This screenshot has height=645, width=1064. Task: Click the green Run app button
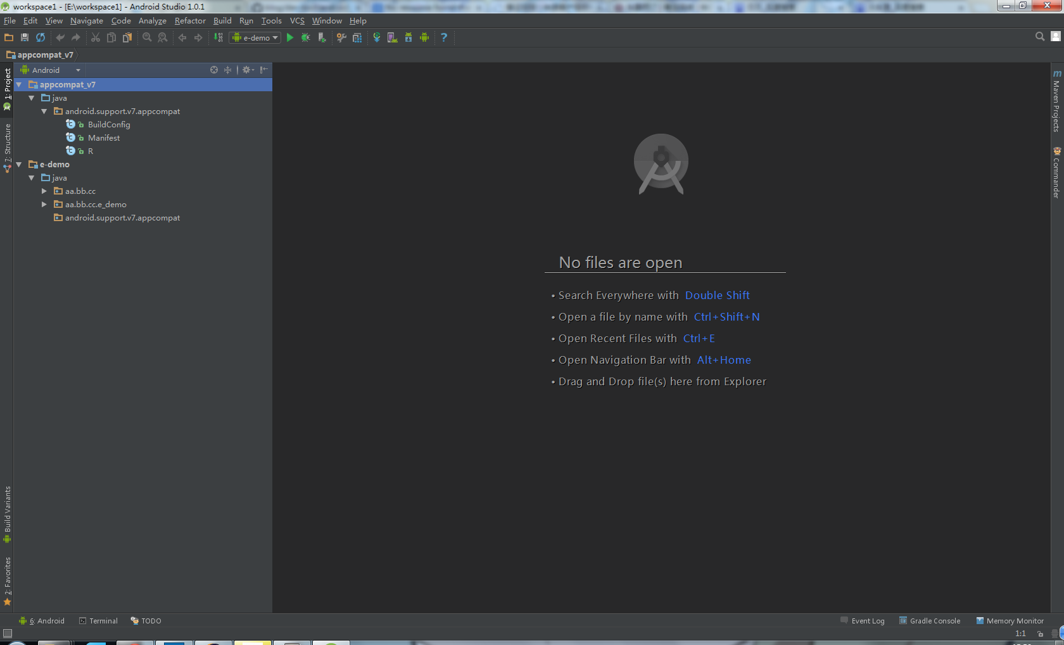(290, 38)
